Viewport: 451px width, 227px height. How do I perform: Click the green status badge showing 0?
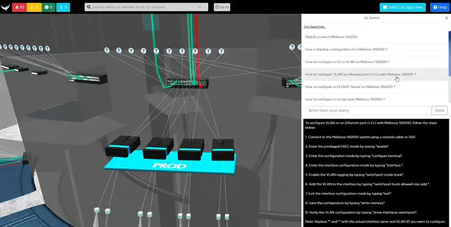pos(48,7)
